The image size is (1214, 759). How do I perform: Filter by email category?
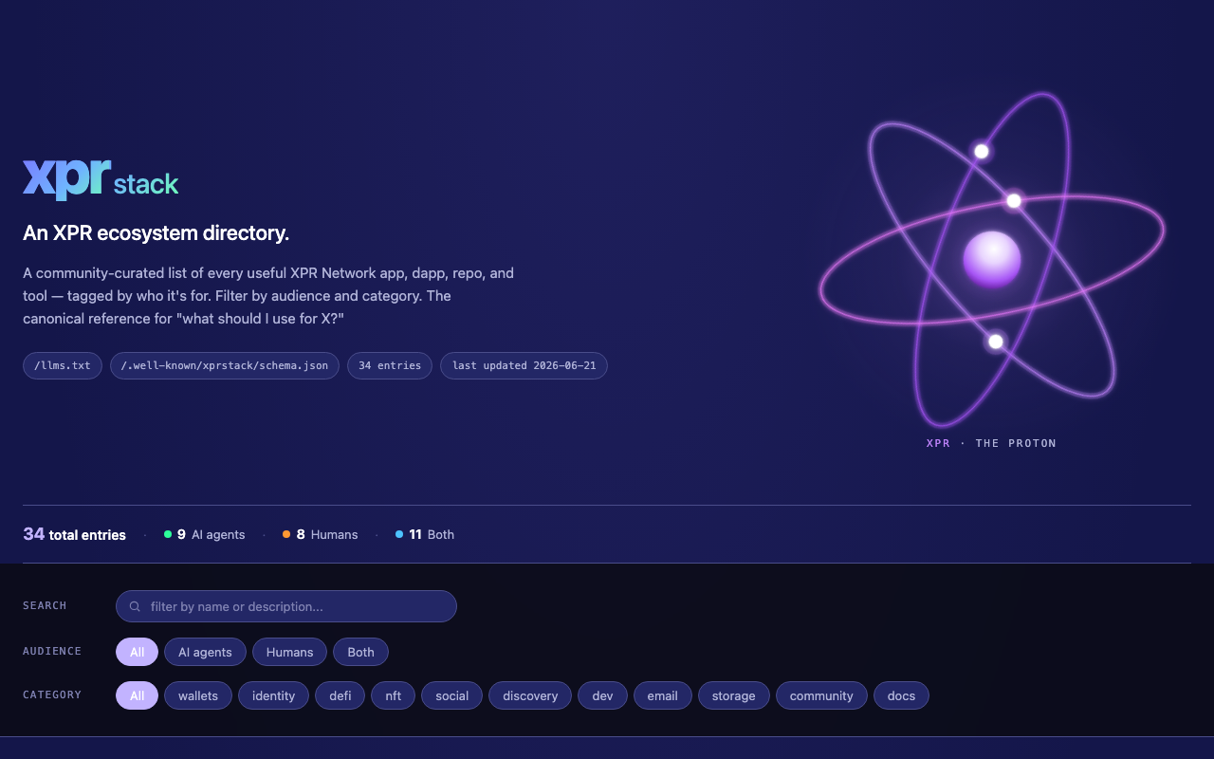(x=663, y=695)
